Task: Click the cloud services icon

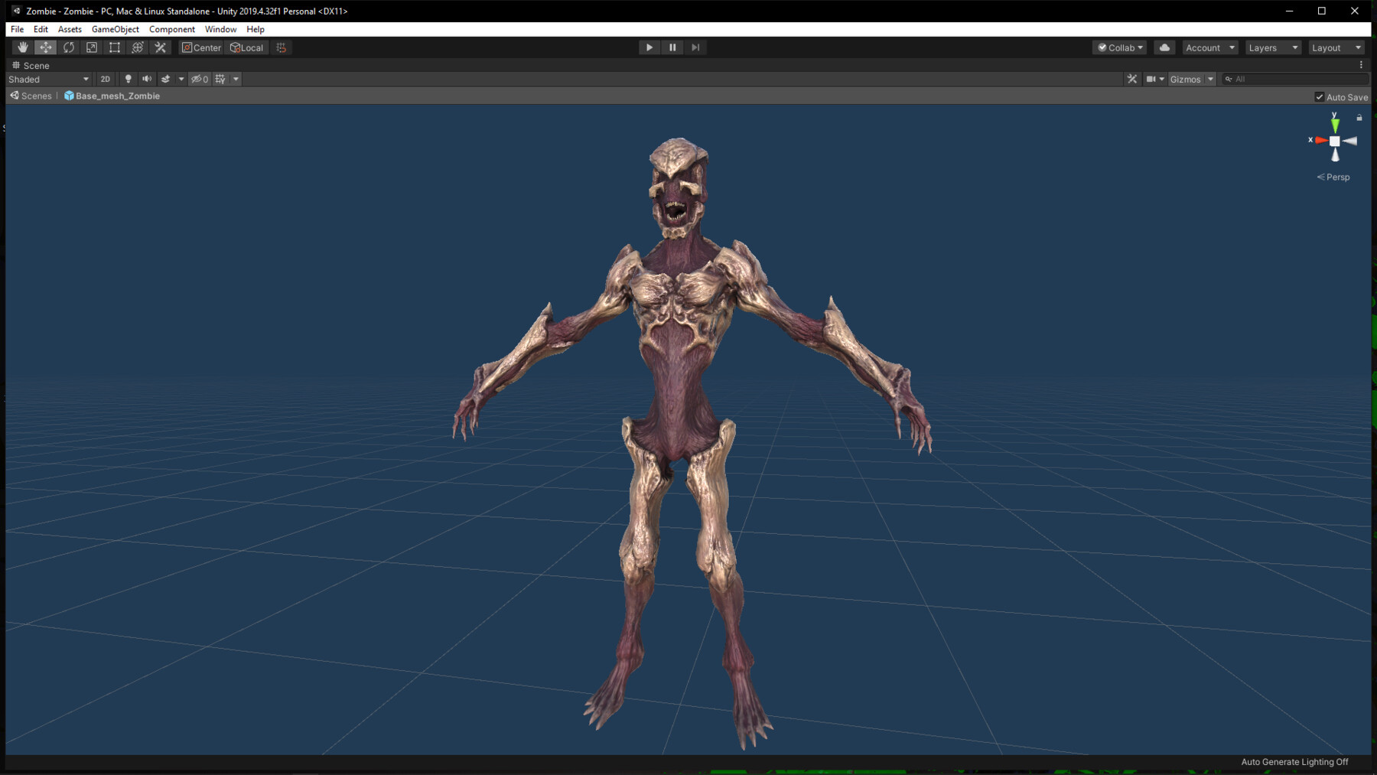Action: coord(1164,47)
